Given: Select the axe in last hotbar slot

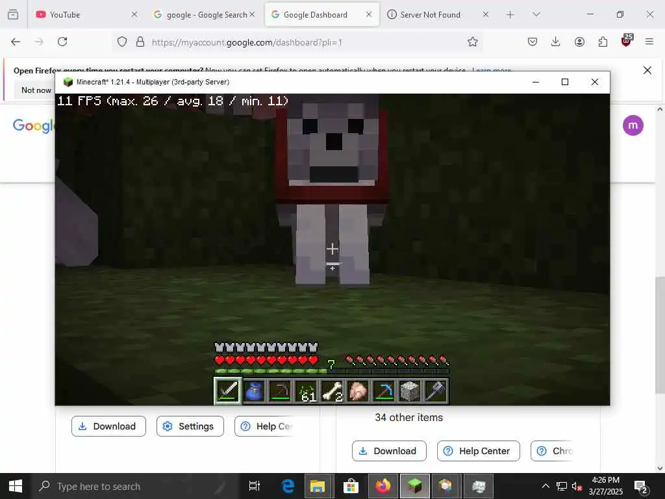Looking at the screenshot, I should [x=436, y=390].
